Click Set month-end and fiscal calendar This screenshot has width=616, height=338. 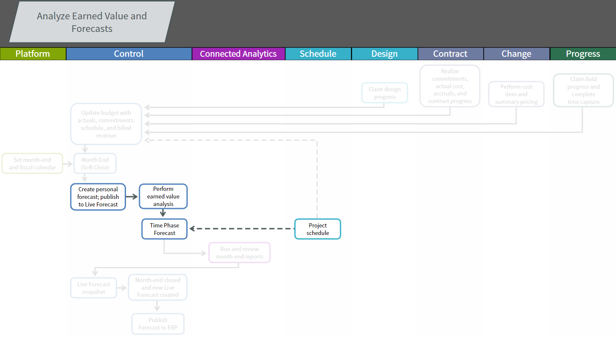32,164
